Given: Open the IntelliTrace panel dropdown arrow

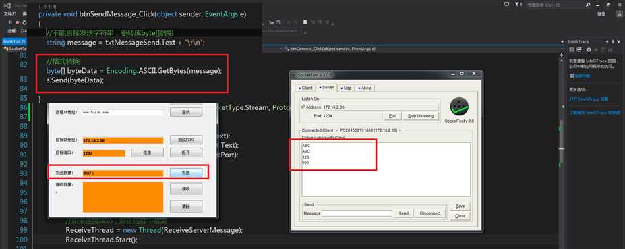Looking at the screenshot, I should [x=607, y=42].
